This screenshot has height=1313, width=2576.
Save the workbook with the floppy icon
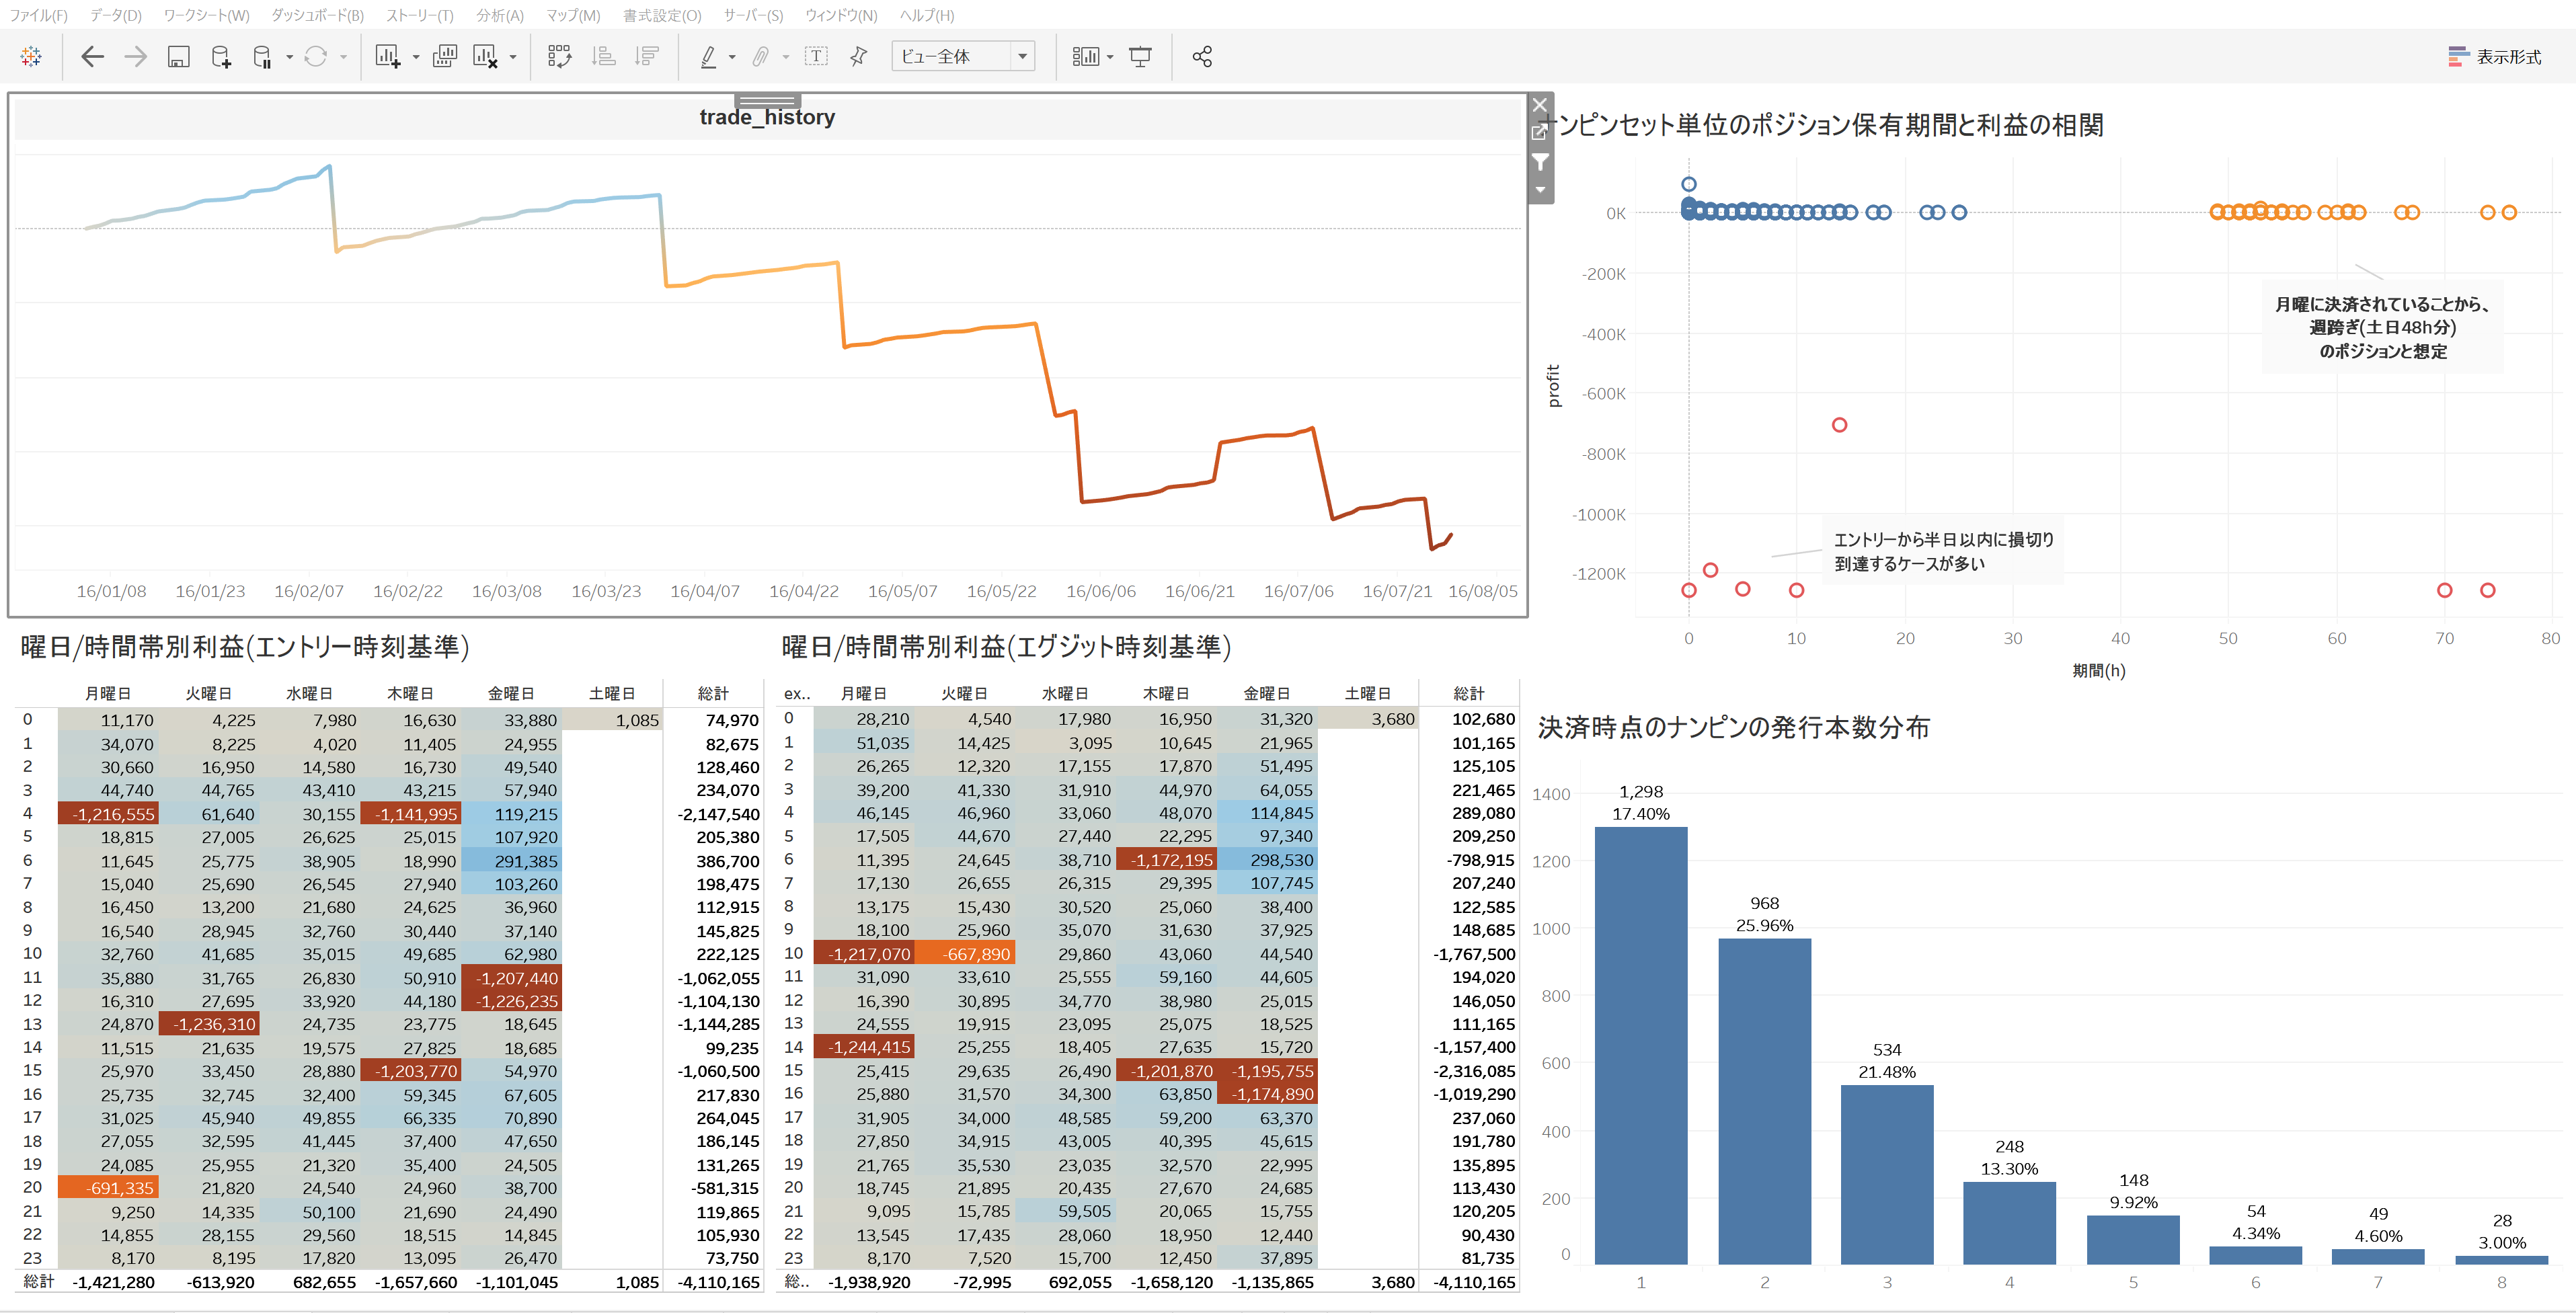178,57
